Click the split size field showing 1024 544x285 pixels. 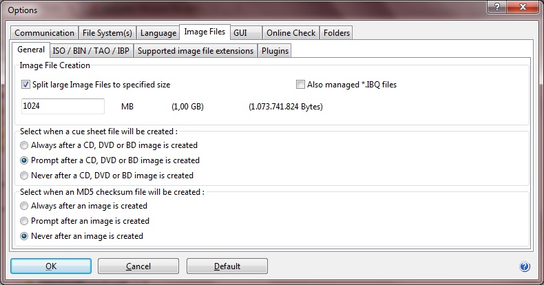tap(62, 107)
